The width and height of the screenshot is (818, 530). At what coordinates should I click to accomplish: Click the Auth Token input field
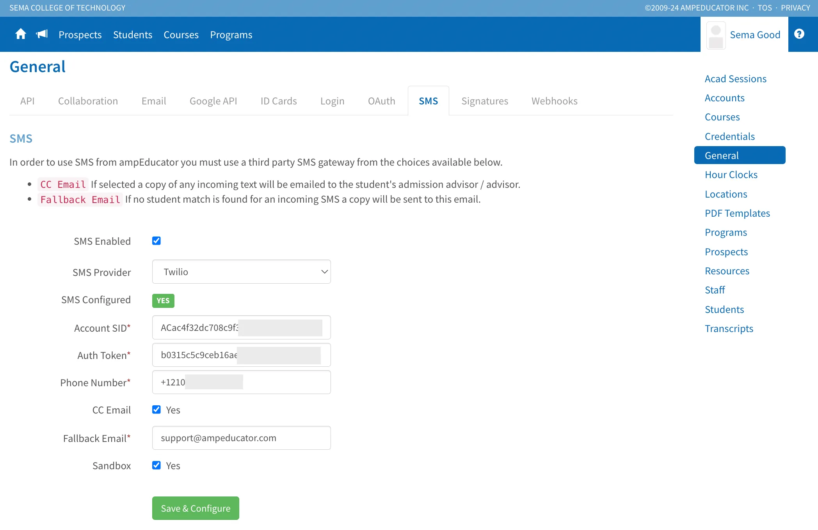[241, 355]
